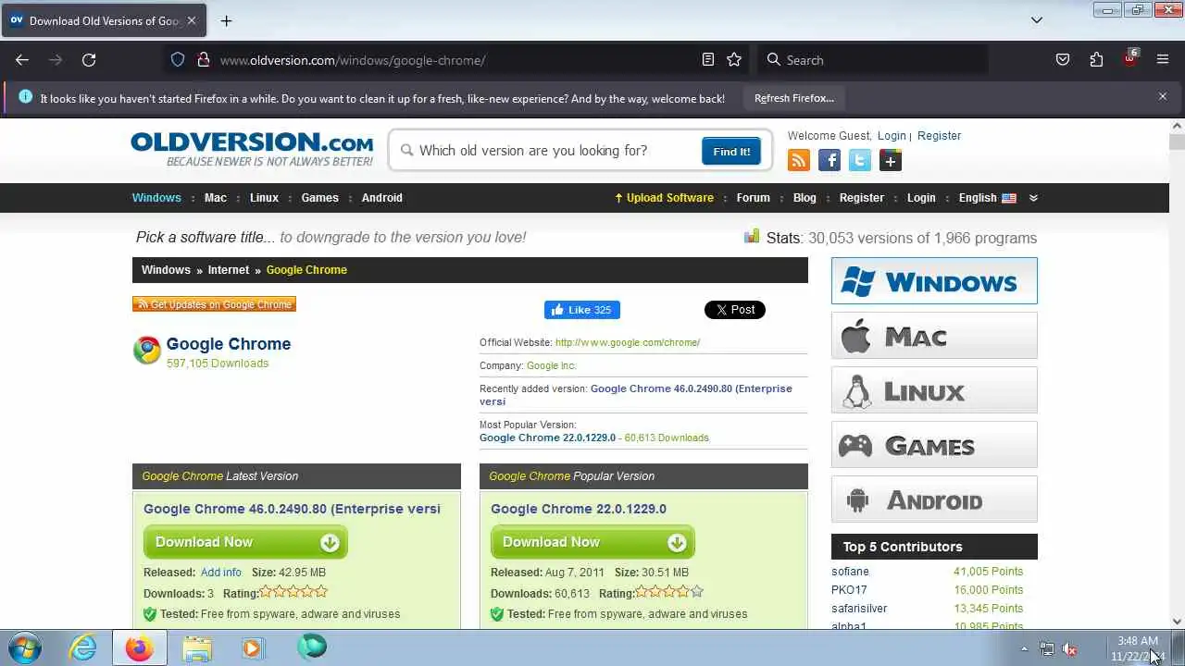Click Get Updates on Google Chrome button
1185x666 pixels.
(x=214, y=304)
